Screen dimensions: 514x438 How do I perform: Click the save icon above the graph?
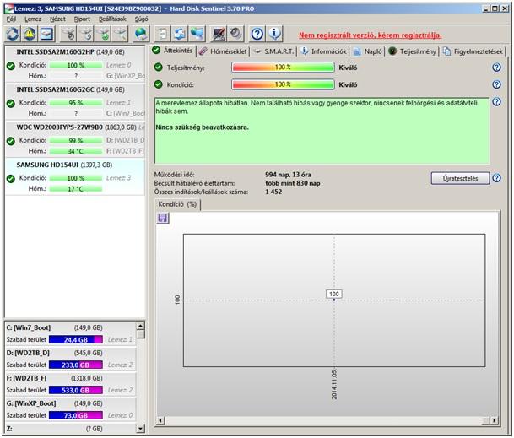162,218
